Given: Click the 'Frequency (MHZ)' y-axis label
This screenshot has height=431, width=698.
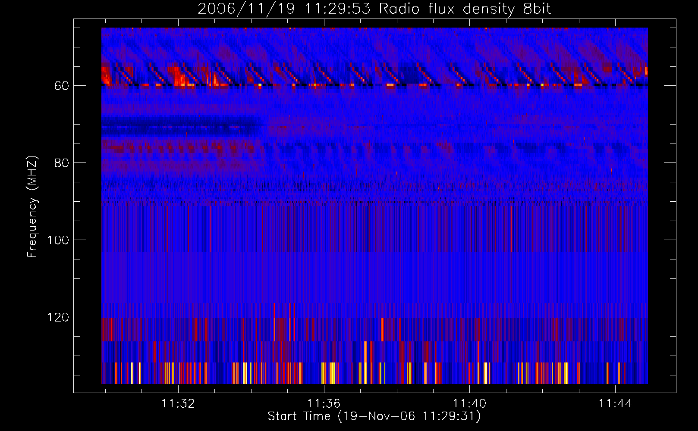Looking at the screenshot, I should 32,207.
